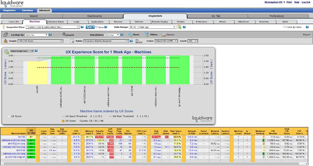Open the Options icon

point(164,35)
